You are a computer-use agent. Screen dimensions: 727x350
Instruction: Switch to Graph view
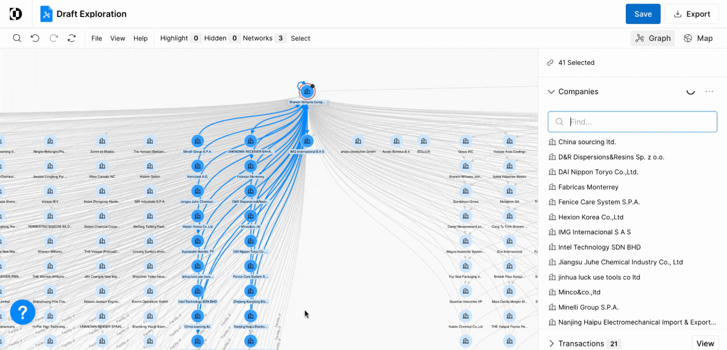coord(653,38)
